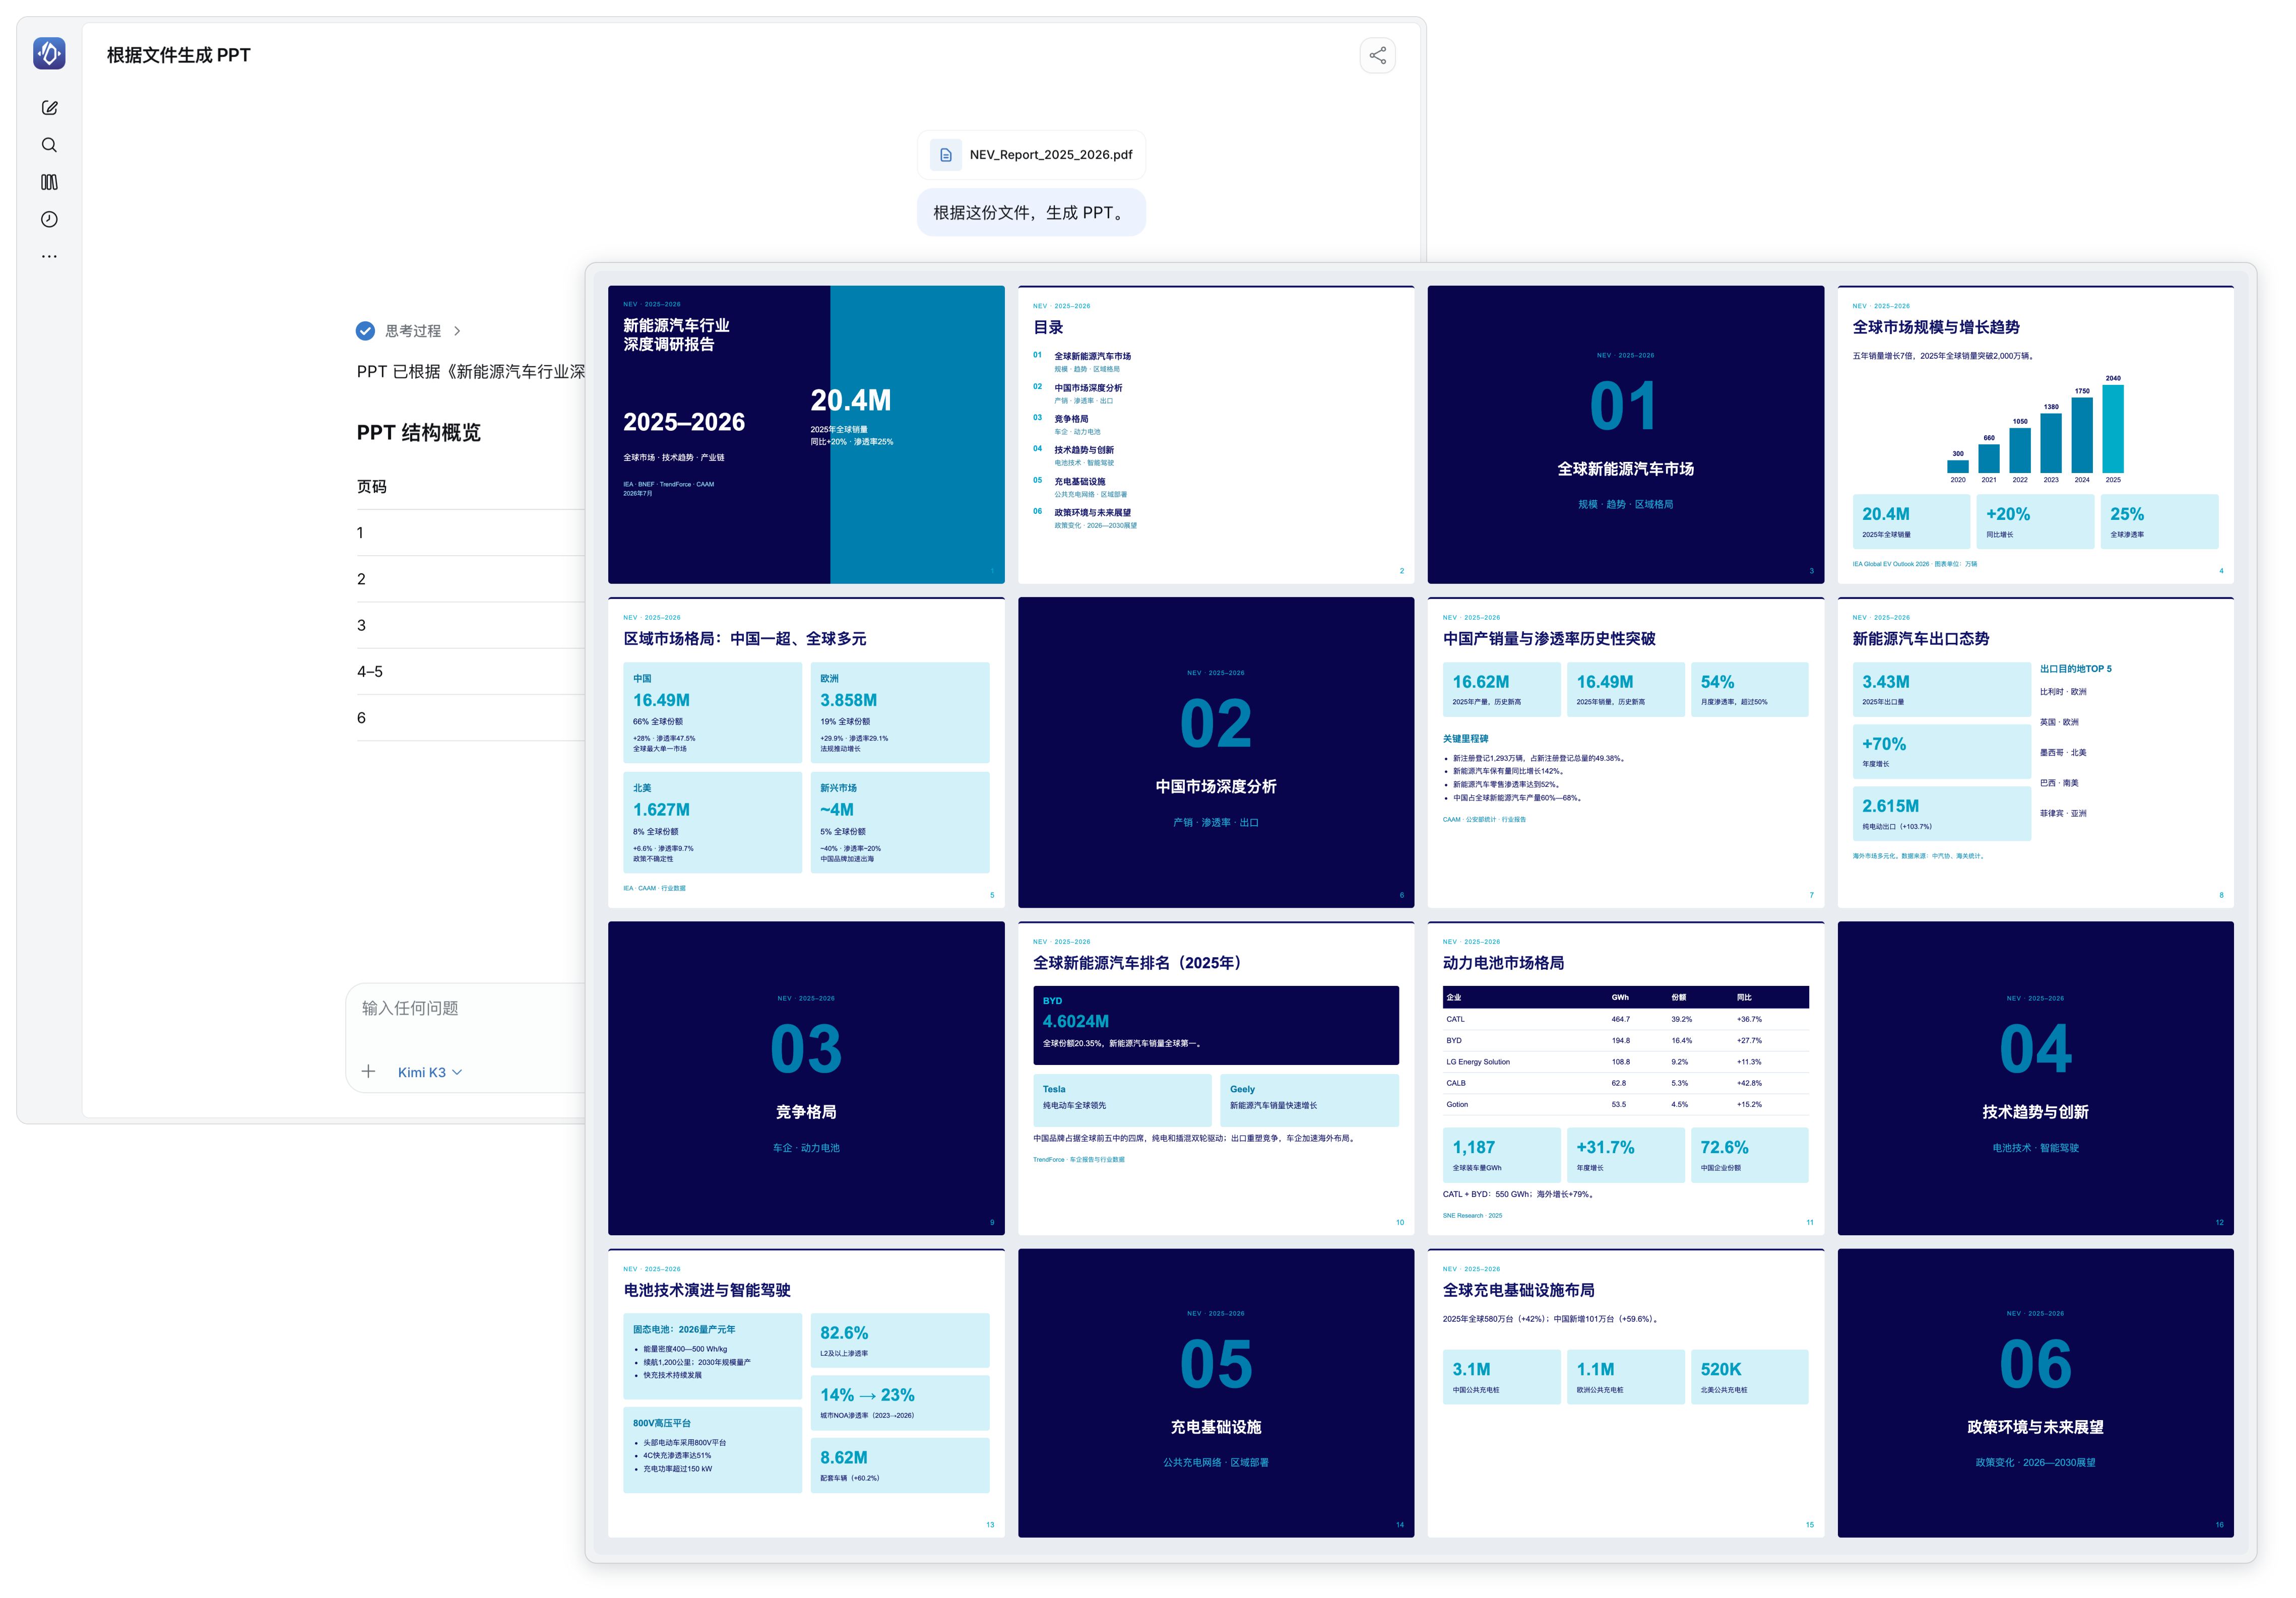Click the 关键里程碑 heading

pos(1465,739)
